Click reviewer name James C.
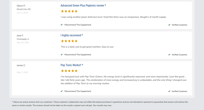204x110 pixels. coord(21,65)
